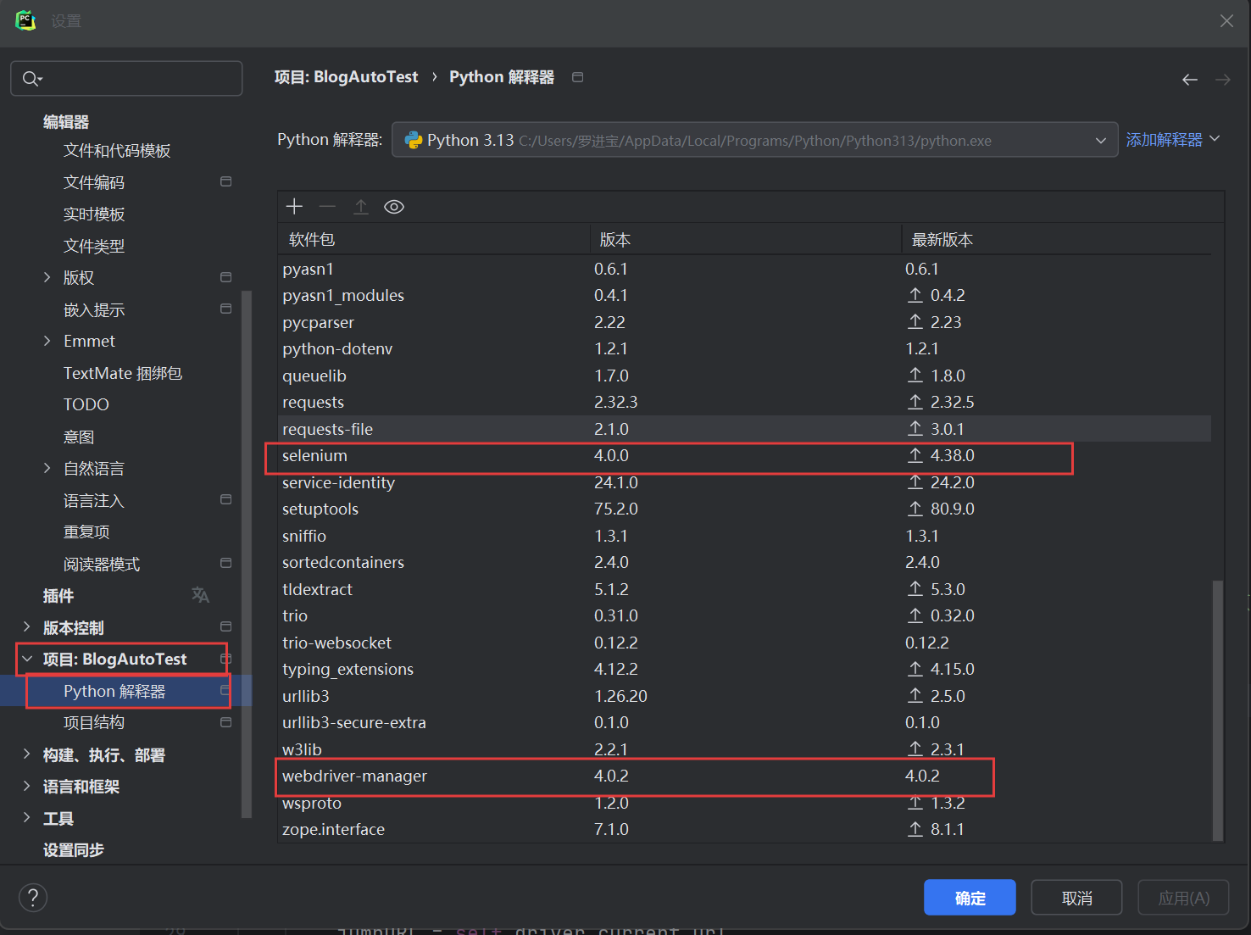The width and height of the screenshot is (1251, 935).
Task: Click the upgrade arrow for pycparser 2.23
Action: pyautogui.click(x=915, y=322)
